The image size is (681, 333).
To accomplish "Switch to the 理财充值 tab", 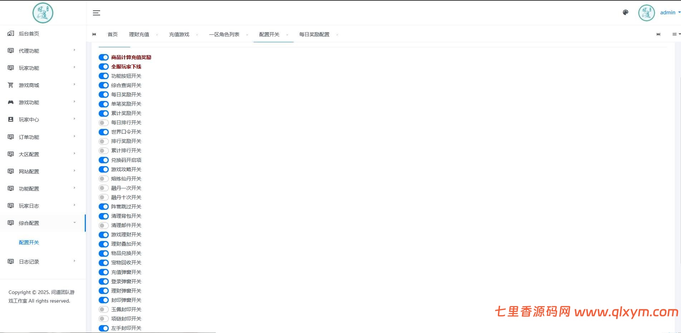I will tap(139, 34).
